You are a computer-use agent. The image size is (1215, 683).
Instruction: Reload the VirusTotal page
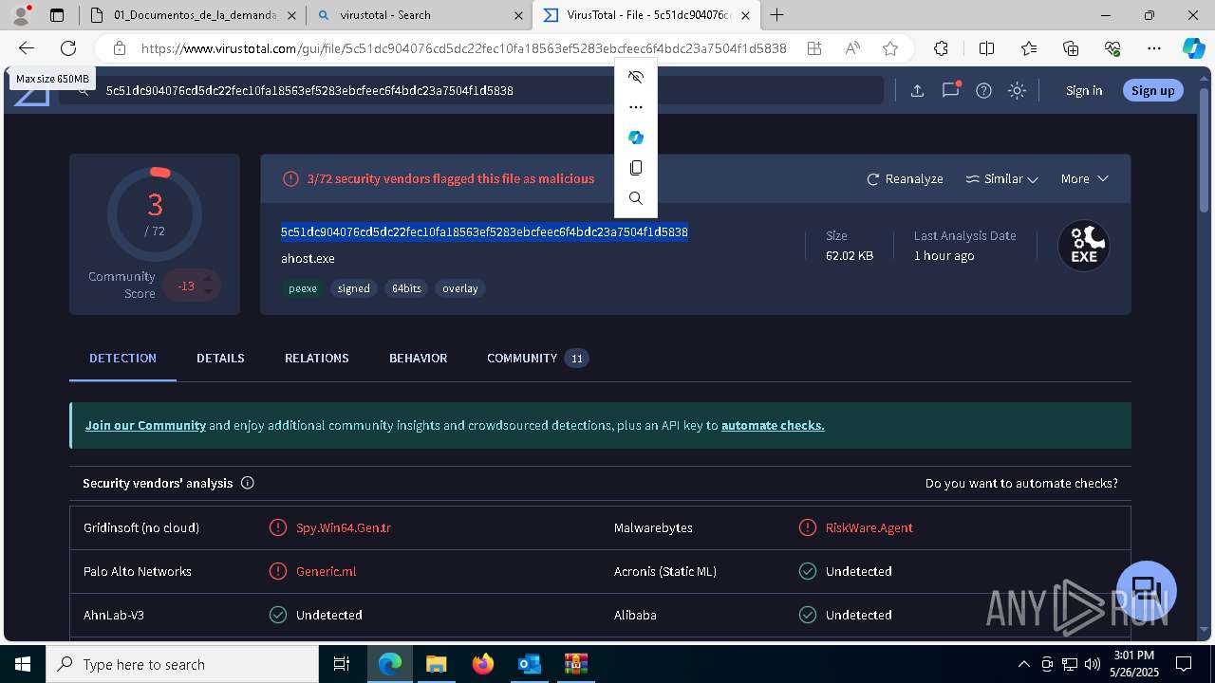[x=68, y=48]
